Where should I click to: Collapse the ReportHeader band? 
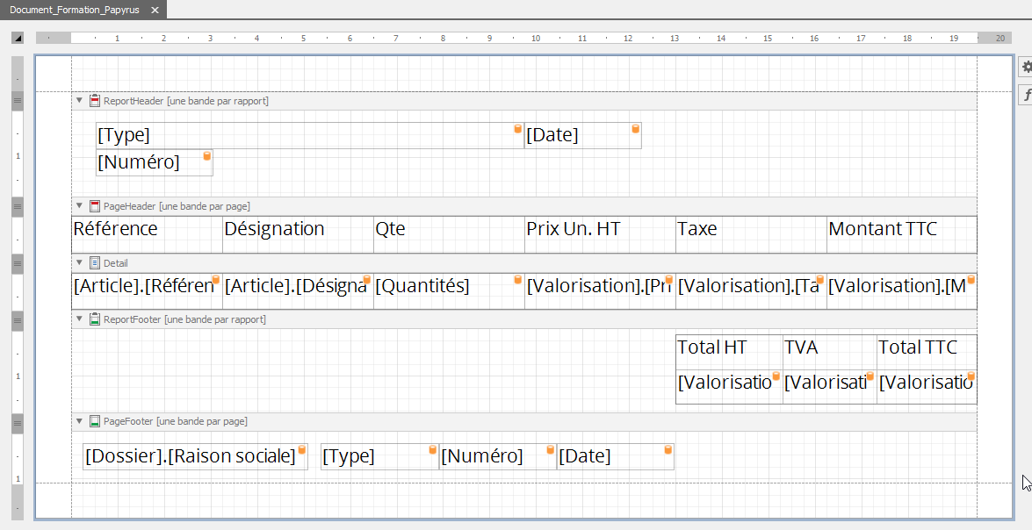tap(79, 101)
